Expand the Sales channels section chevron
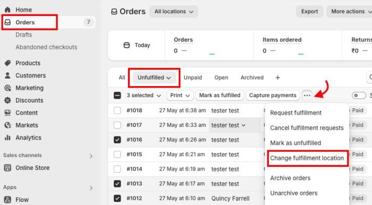Image resolution: width=372 pixels, height=205 pixels. click(91, 156)
